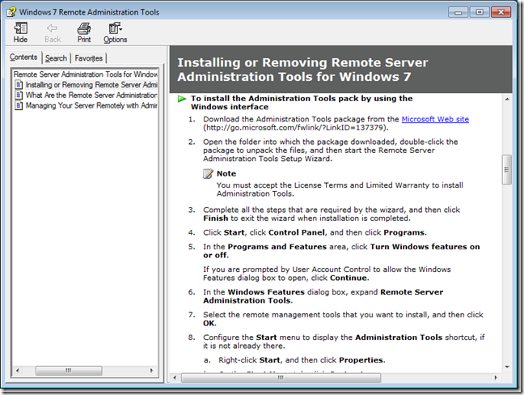
Task: Click article vertical scrollbar thumb
Action: pos(507,169)
